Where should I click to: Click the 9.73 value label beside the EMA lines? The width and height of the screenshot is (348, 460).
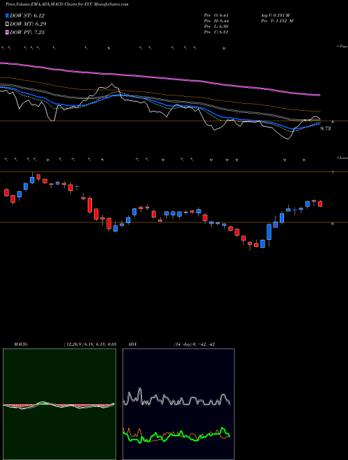(x=325, y=128)
